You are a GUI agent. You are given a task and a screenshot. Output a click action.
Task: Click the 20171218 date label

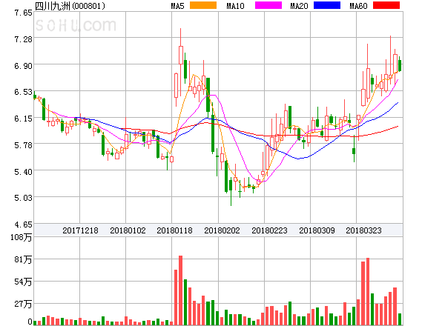click(80, 230)
